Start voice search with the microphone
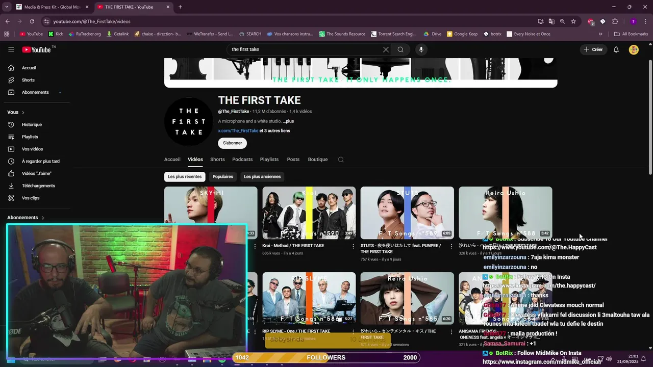653x367 pixels. tap(421, 49)
